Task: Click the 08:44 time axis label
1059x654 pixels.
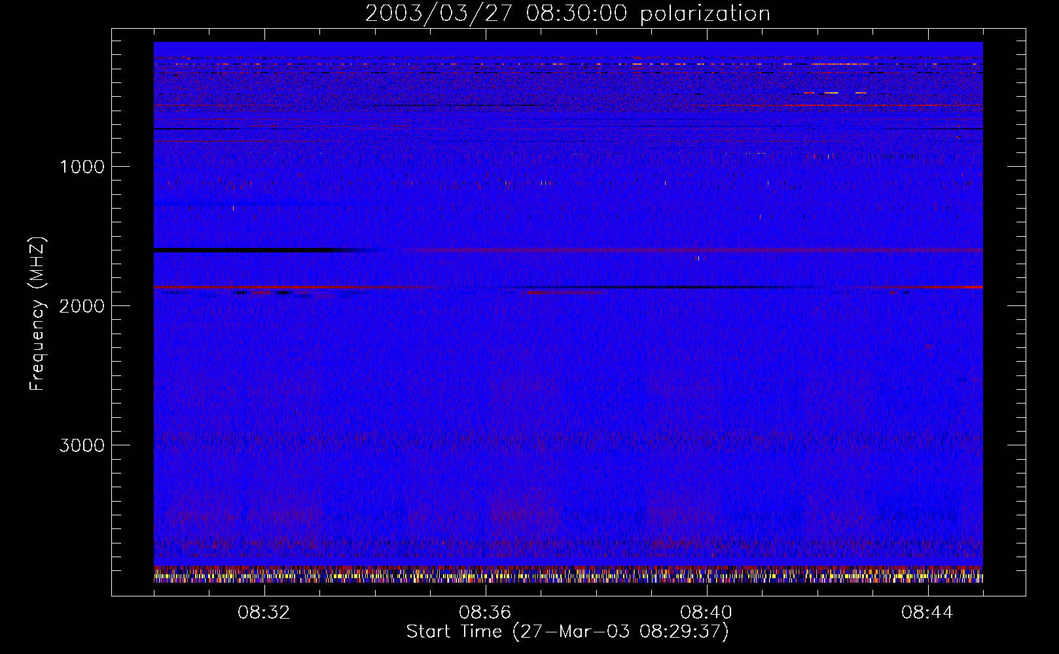Action: click(927, 613)
